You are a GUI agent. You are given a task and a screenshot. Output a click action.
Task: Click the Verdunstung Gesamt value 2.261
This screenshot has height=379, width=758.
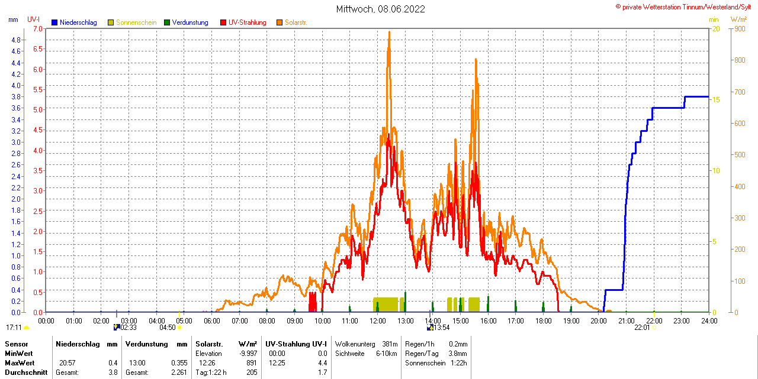180,372
